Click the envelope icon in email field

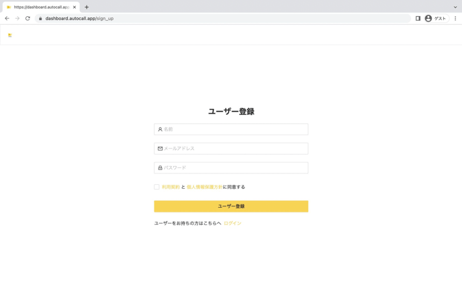point(160,149)
